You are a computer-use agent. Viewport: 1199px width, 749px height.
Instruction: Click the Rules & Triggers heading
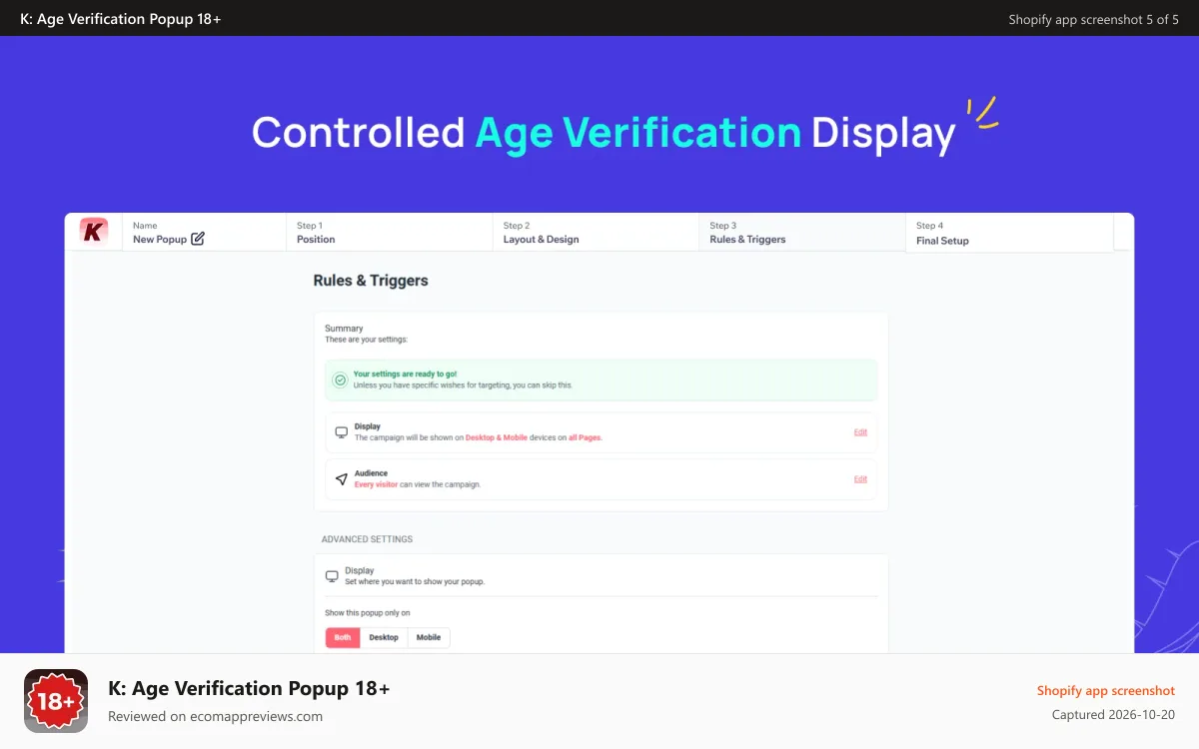(371, 281)
